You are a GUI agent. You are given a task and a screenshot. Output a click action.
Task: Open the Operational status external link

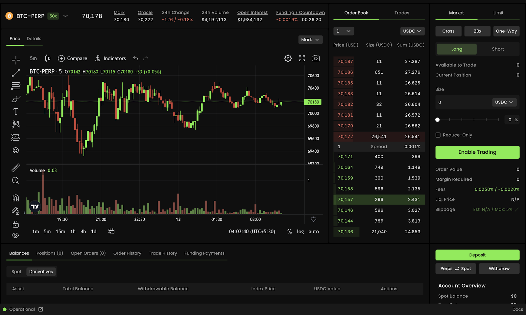pyautogui.click(x=41, y=309)
